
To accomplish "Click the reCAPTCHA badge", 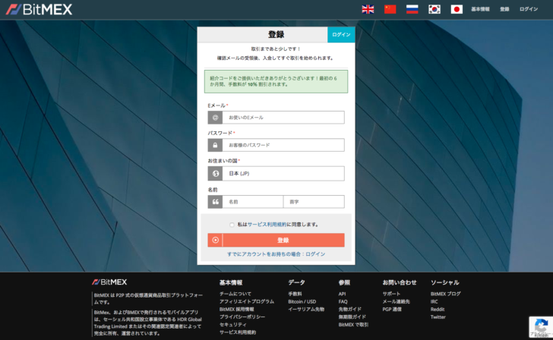I will pos(541,327).
